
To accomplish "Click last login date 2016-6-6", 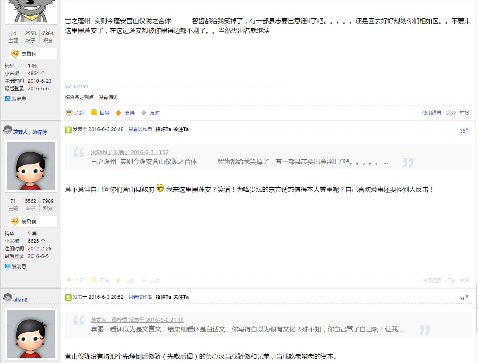I will click(38, 88).
